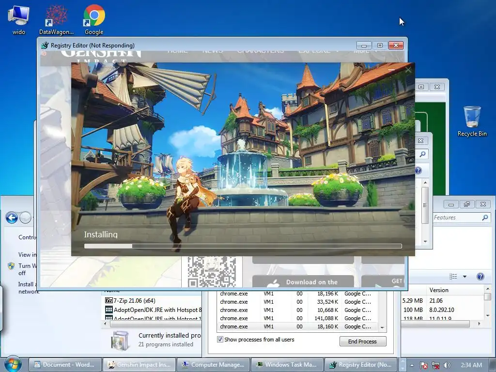Viewport: 496px width, 372px height.
Task: Click the 'View in...' link in the left pane
Action: [x=27, y=254]
